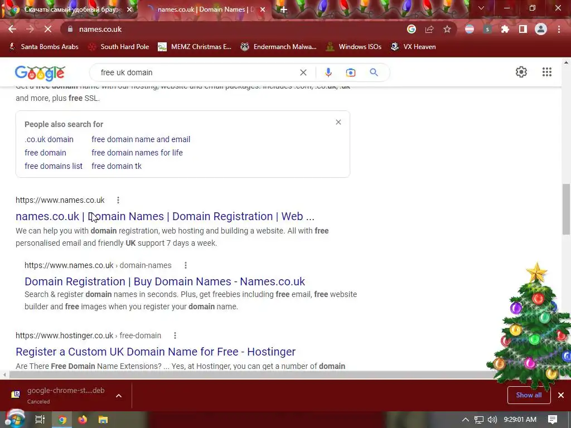Image resolution: width=571 pixels, height=428 pixels.
Task: Click the taskbar clock 9:29:01 AM
Action: 520,420
